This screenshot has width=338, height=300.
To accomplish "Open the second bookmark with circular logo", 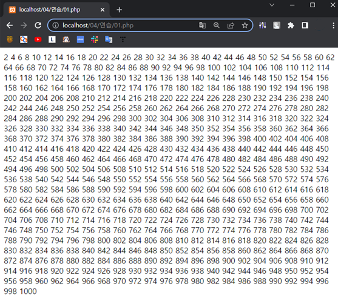I will click(x=24, y=39).
